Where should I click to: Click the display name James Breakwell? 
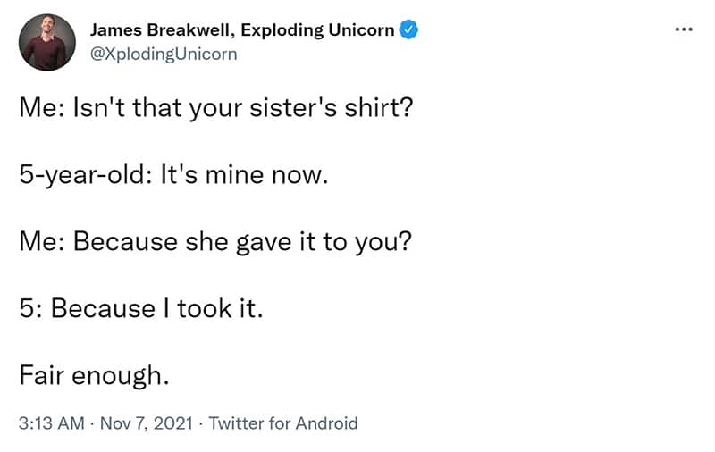point(163,30)
